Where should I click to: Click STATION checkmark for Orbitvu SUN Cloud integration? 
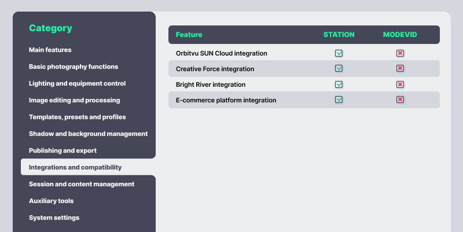coord(339,53)
